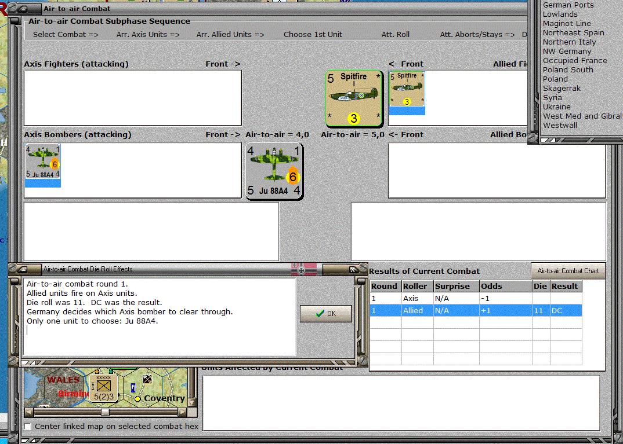The width and height of the screenshot is (623, 444).
Task: Click the factory icon near Coventry
Action: (x=147, y=379)
